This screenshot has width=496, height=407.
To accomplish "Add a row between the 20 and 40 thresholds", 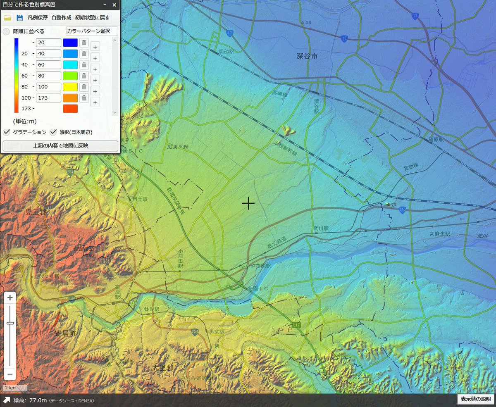I will tap(95, 47).
